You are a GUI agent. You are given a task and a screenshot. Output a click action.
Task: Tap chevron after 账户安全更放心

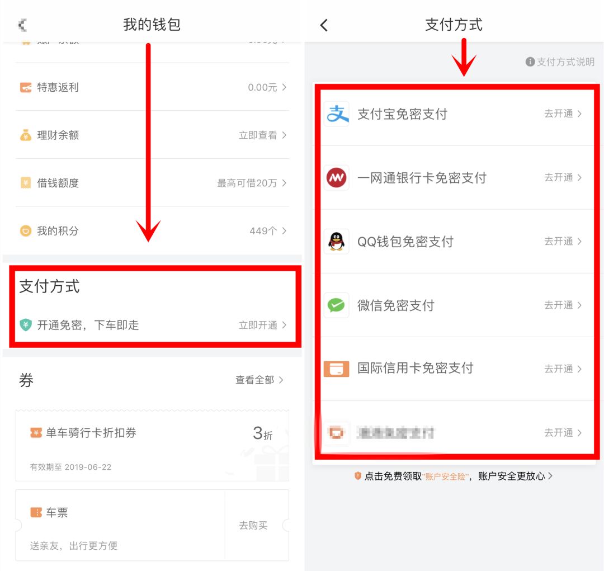pyautogui.click(x=550, y=476)
